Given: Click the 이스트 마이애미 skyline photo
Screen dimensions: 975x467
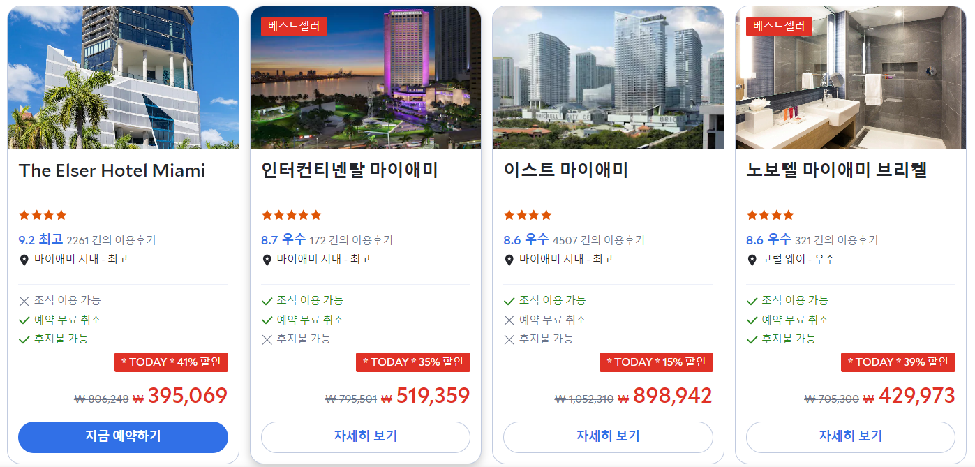Looking at the screenshot, I should (x=608, y=77).
